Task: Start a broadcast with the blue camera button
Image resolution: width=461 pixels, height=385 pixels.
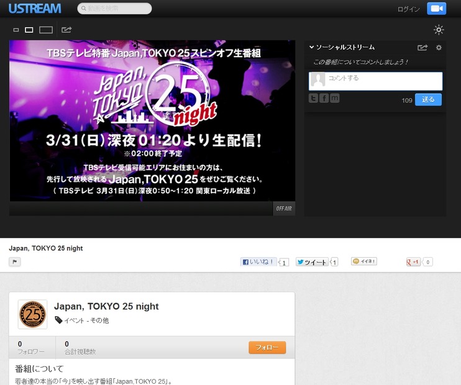Action: coord(436,9)
